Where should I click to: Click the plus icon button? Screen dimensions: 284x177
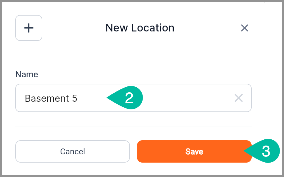(29, 28)
